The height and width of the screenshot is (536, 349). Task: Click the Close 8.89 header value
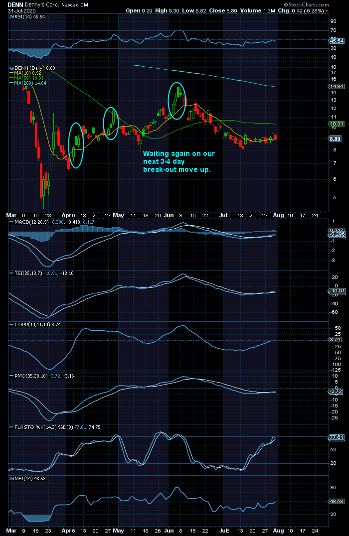(223, 10)
